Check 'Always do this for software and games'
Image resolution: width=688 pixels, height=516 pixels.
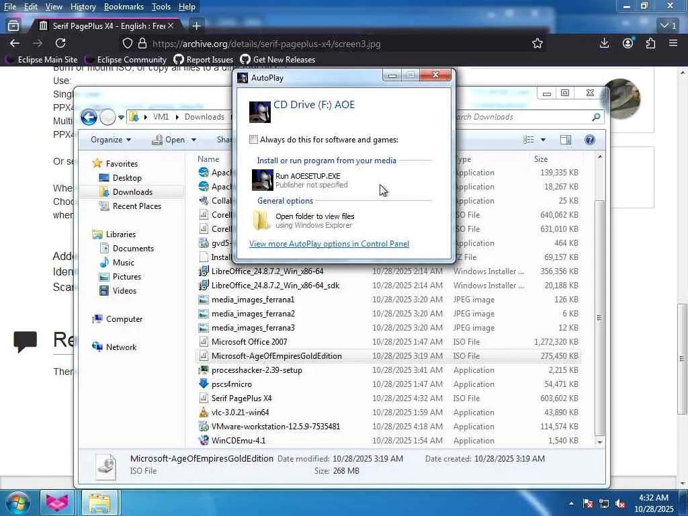coord(253,140)
